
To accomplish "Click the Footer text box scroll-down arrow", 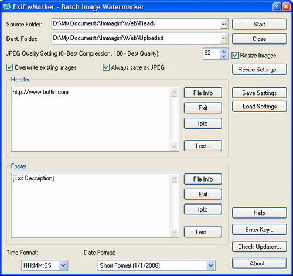I will click(x=174, y=232).
